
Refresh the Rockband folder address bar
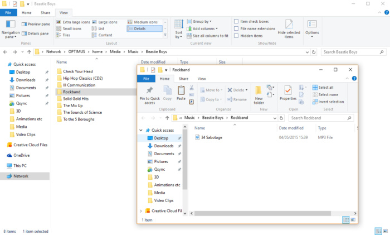(281, 118)
